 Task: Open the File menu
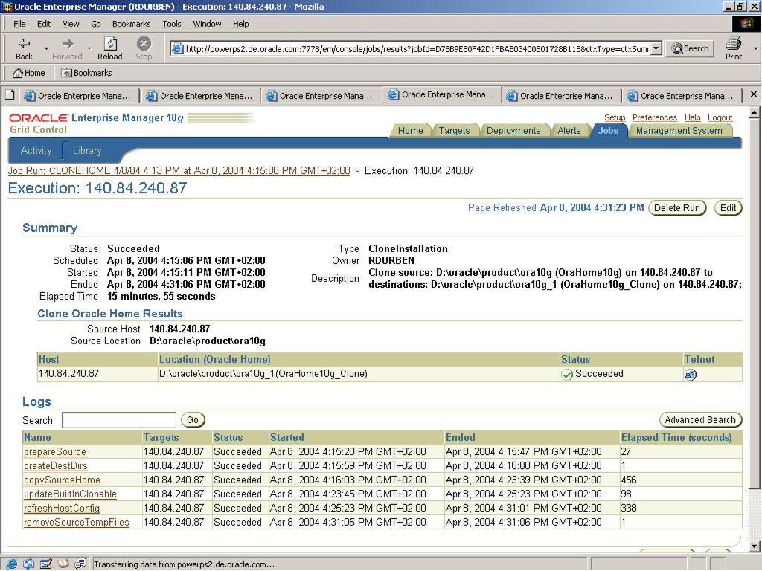click(19, 24)
